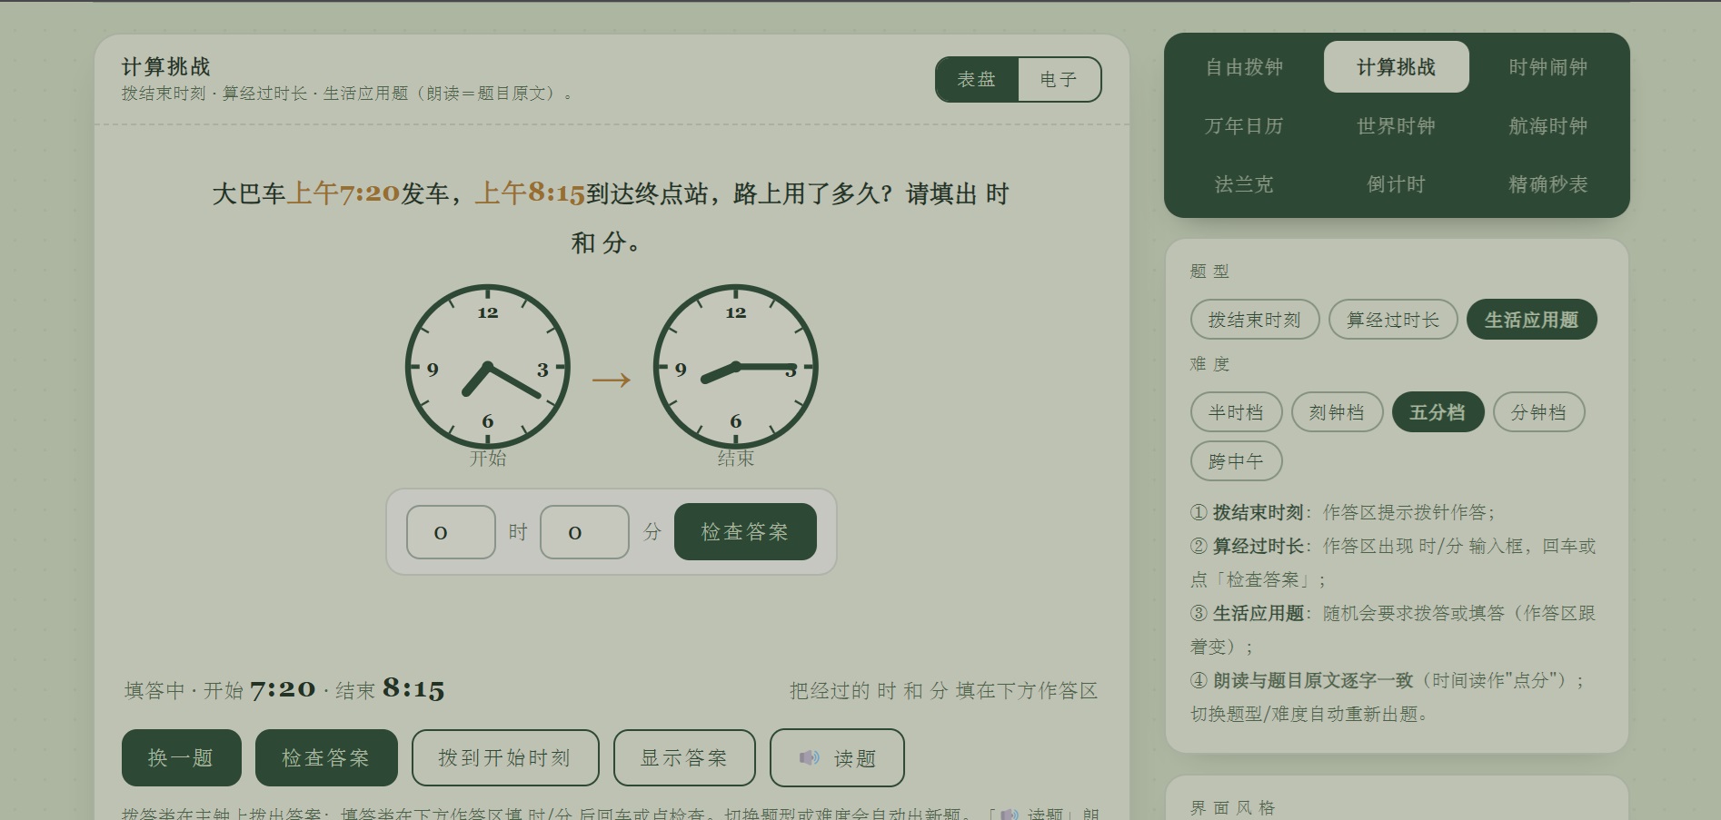Viewport: 1721px width, 820px height.
Task: Set difficulty to 分钟档
Action: pyautogui.click(x=1539, y=412)
